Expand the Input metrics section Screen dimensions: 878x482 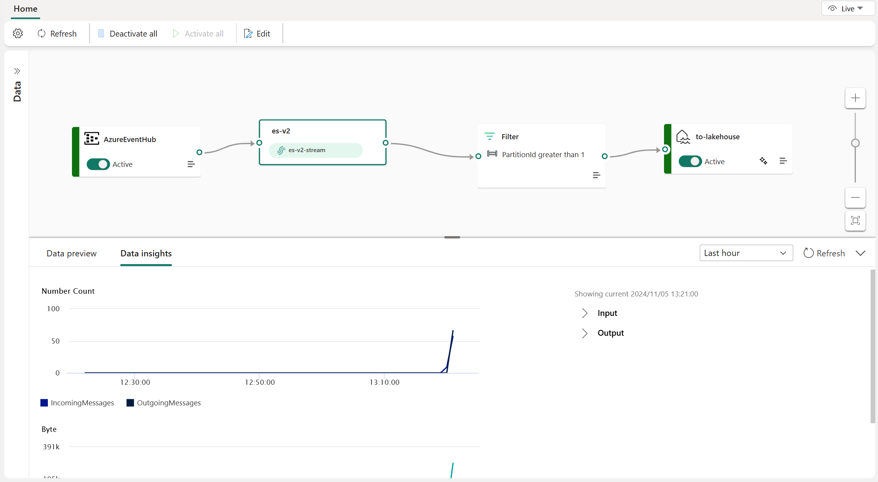584,313
